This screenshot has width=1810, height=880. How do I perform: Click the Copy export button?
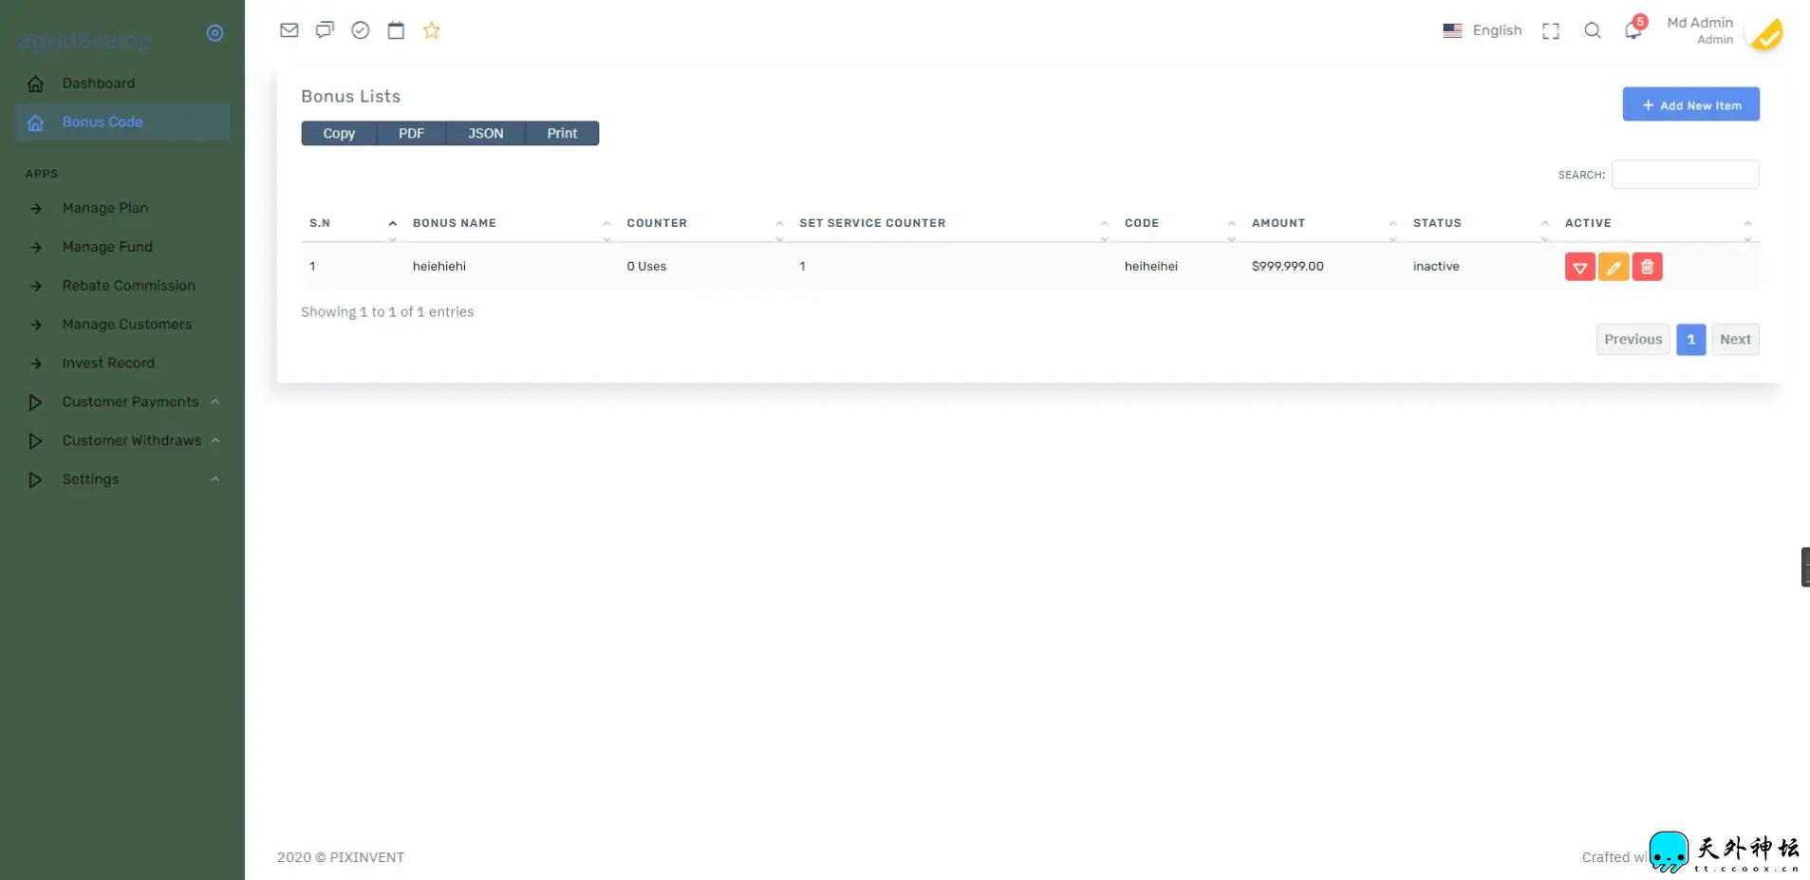click(x=339, y=133)
